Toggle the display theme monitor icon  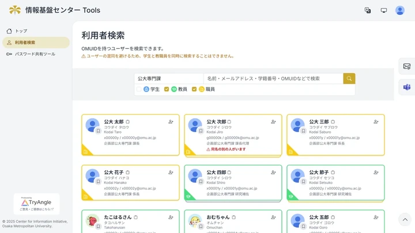pyautogui.click(x=384, y=10)
